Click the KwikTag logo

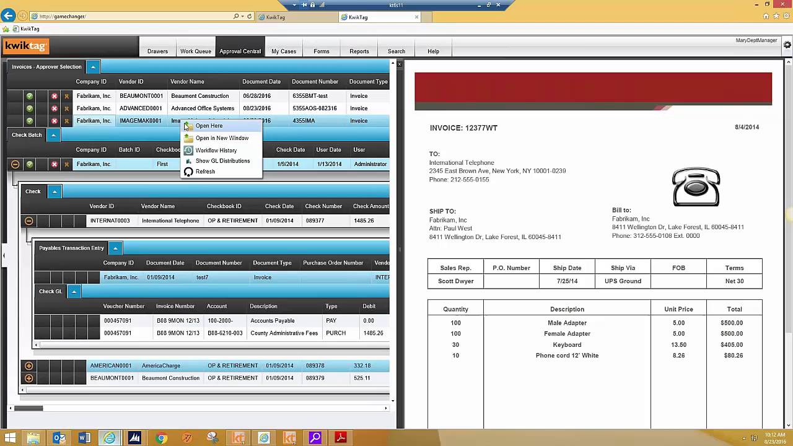point(25,46)
